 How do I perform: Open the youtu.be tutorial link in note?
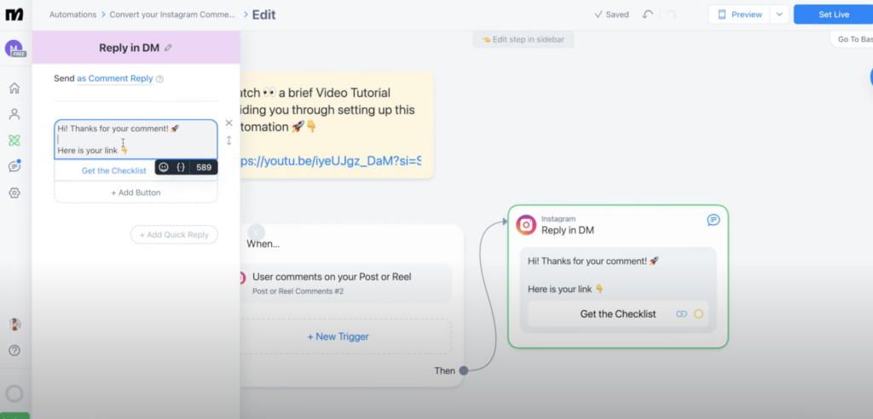(x=331, y=161)
